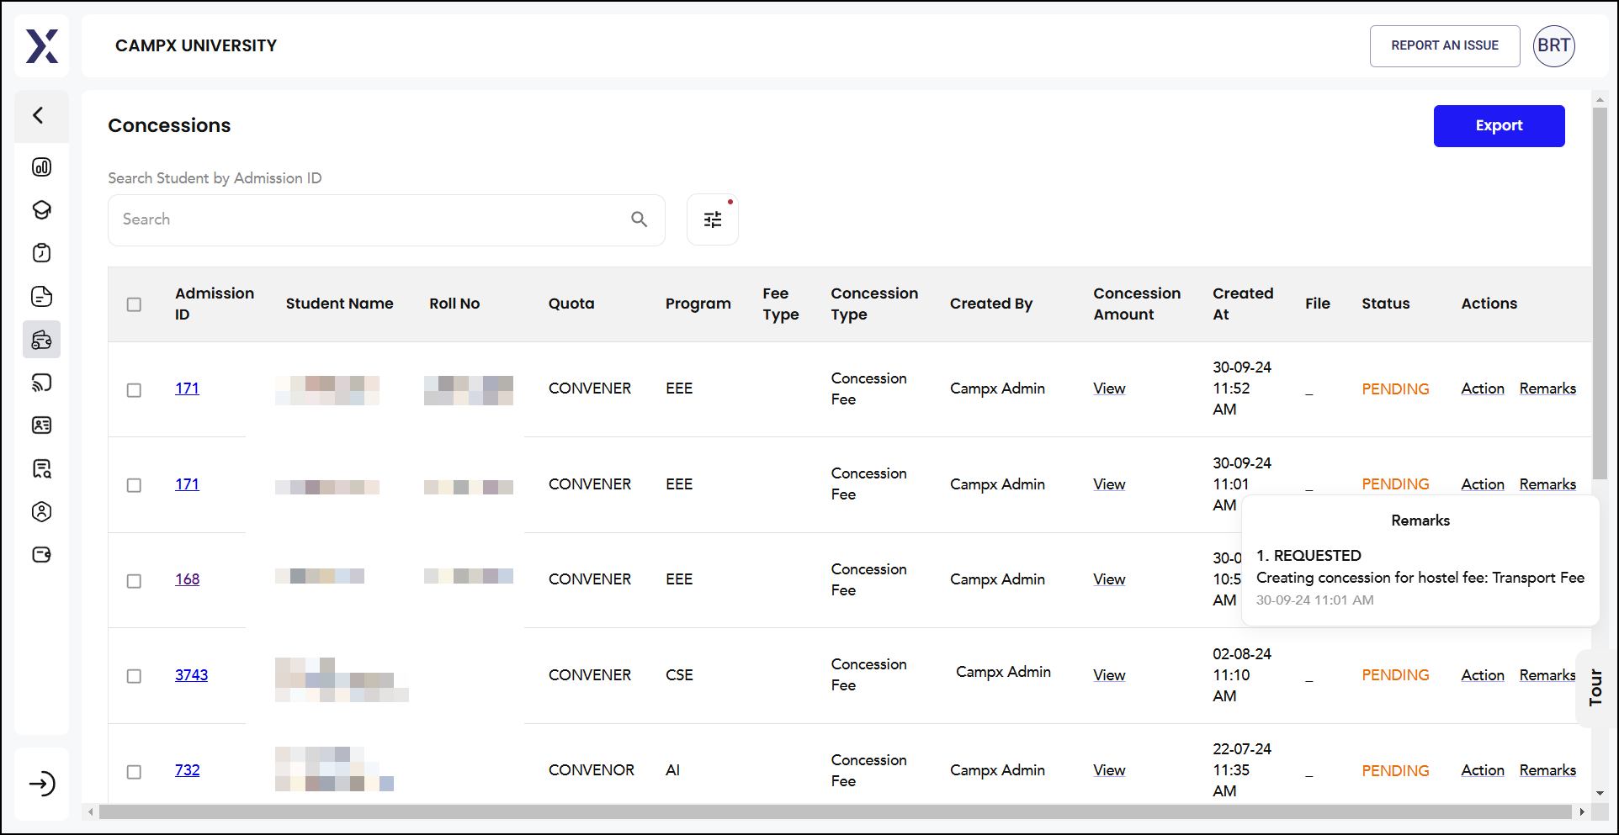View concession amount for admission 168
Viewport: 1619px width, 835px height.
point(1109,579)
